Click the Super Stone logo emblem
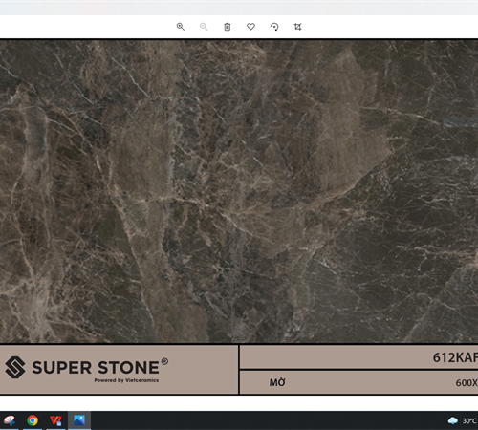 point(15,367)
